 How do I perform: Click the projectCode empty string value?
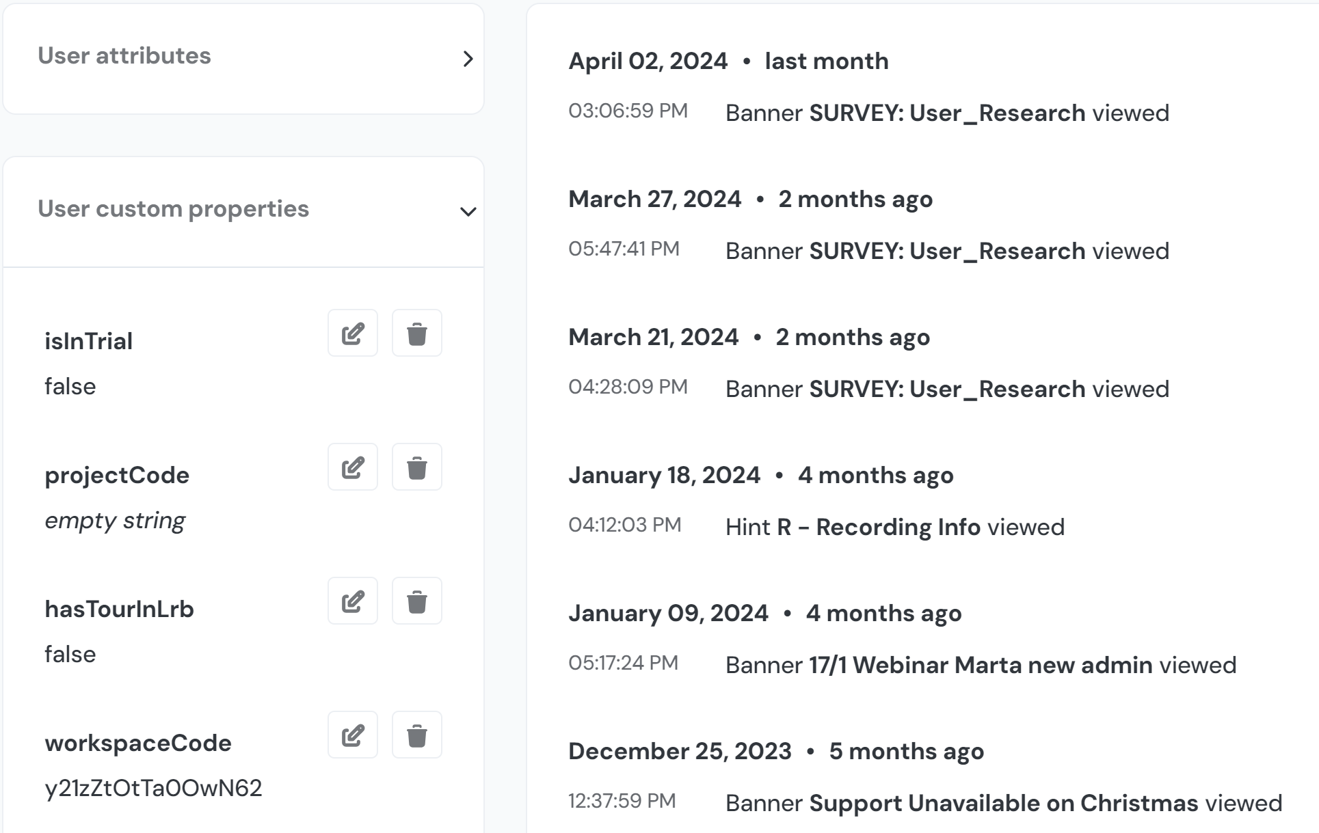115,521
